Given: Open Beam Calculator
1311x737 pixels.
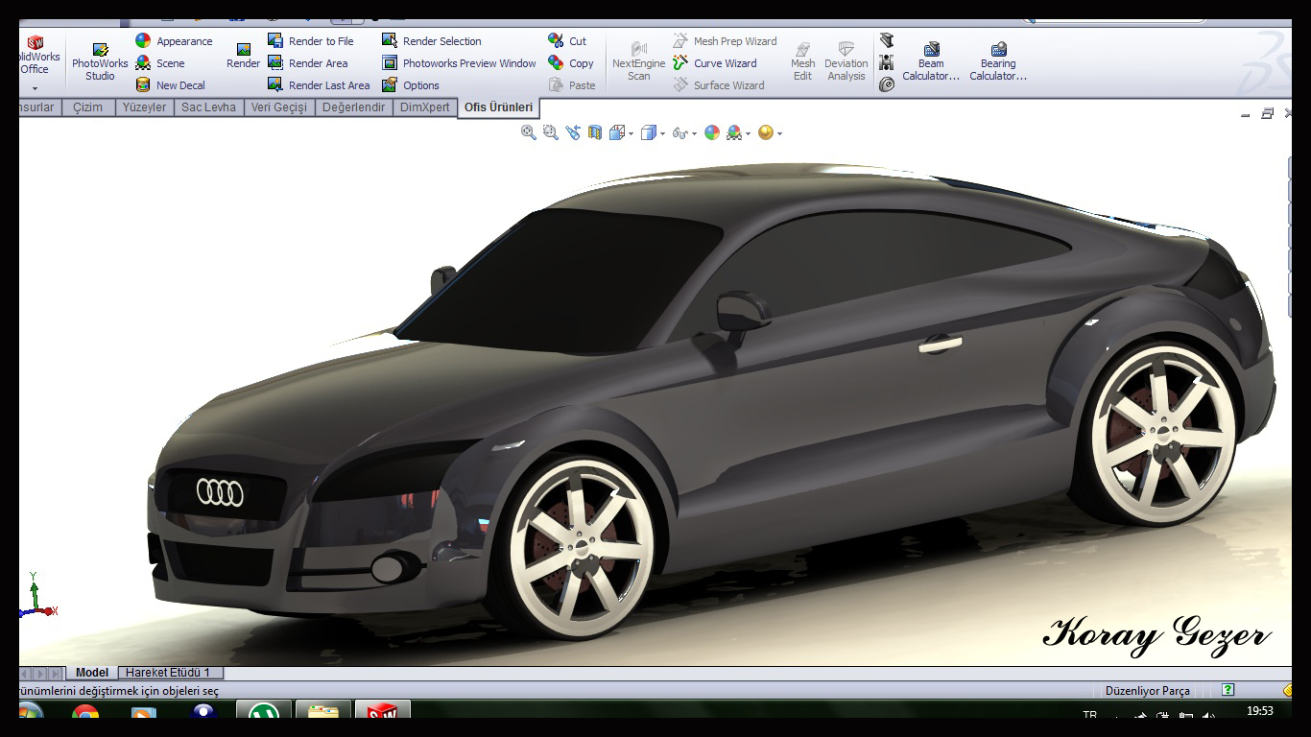Looking at the screenshot, I should [x=931, y=62].
